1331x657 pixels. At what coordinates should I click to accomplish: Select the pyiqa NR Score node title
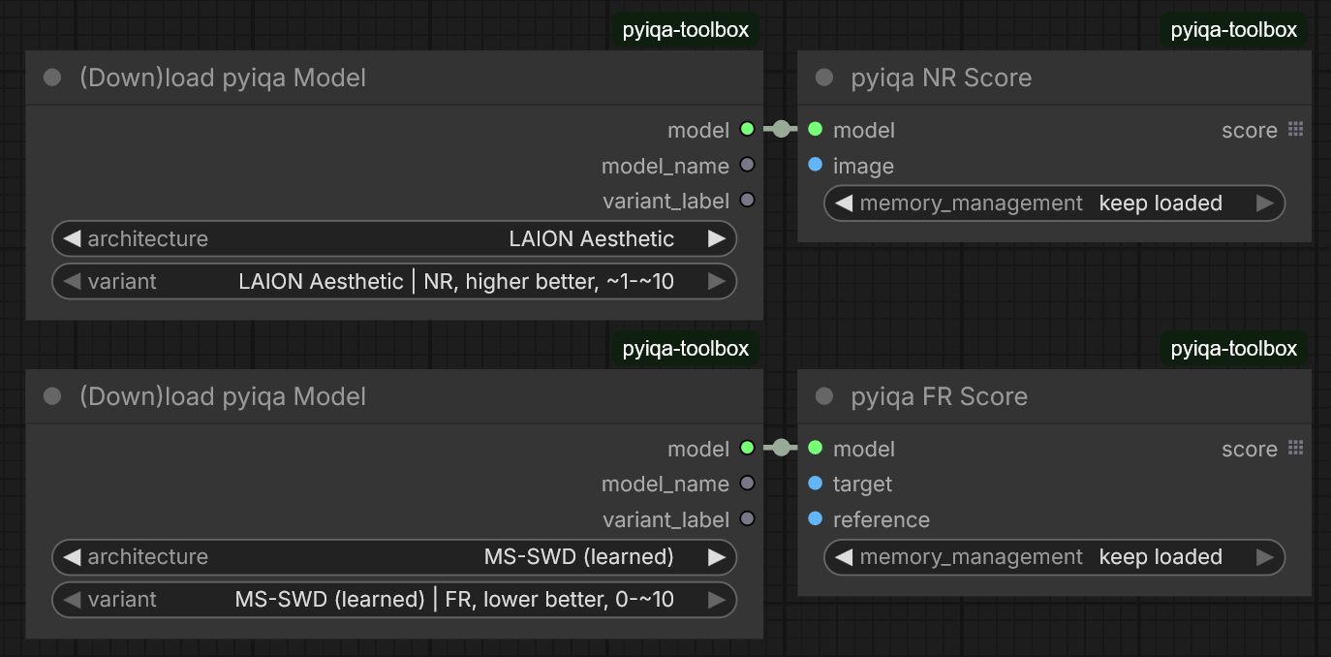point(941,78)
